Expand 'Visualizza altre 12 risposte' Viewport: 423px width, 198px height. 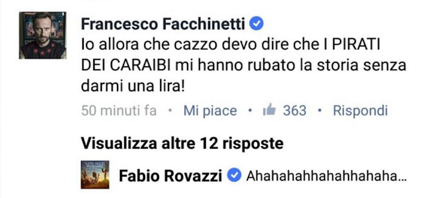pyautogui.click(x=182, y=143)
